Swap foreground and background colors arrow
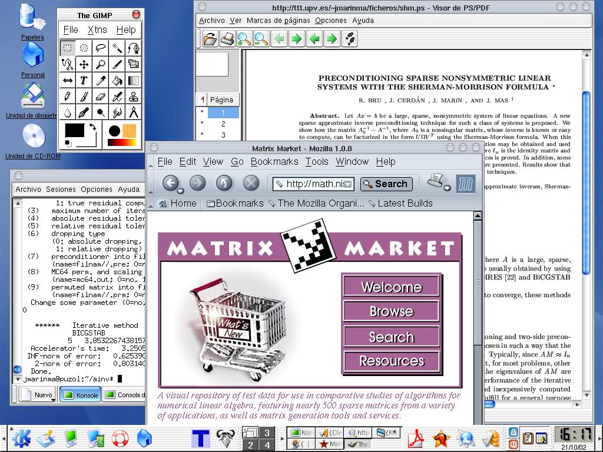 [x=92, y=127]
